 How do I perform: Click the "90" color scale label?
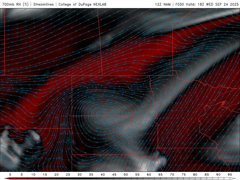[218, 175]
